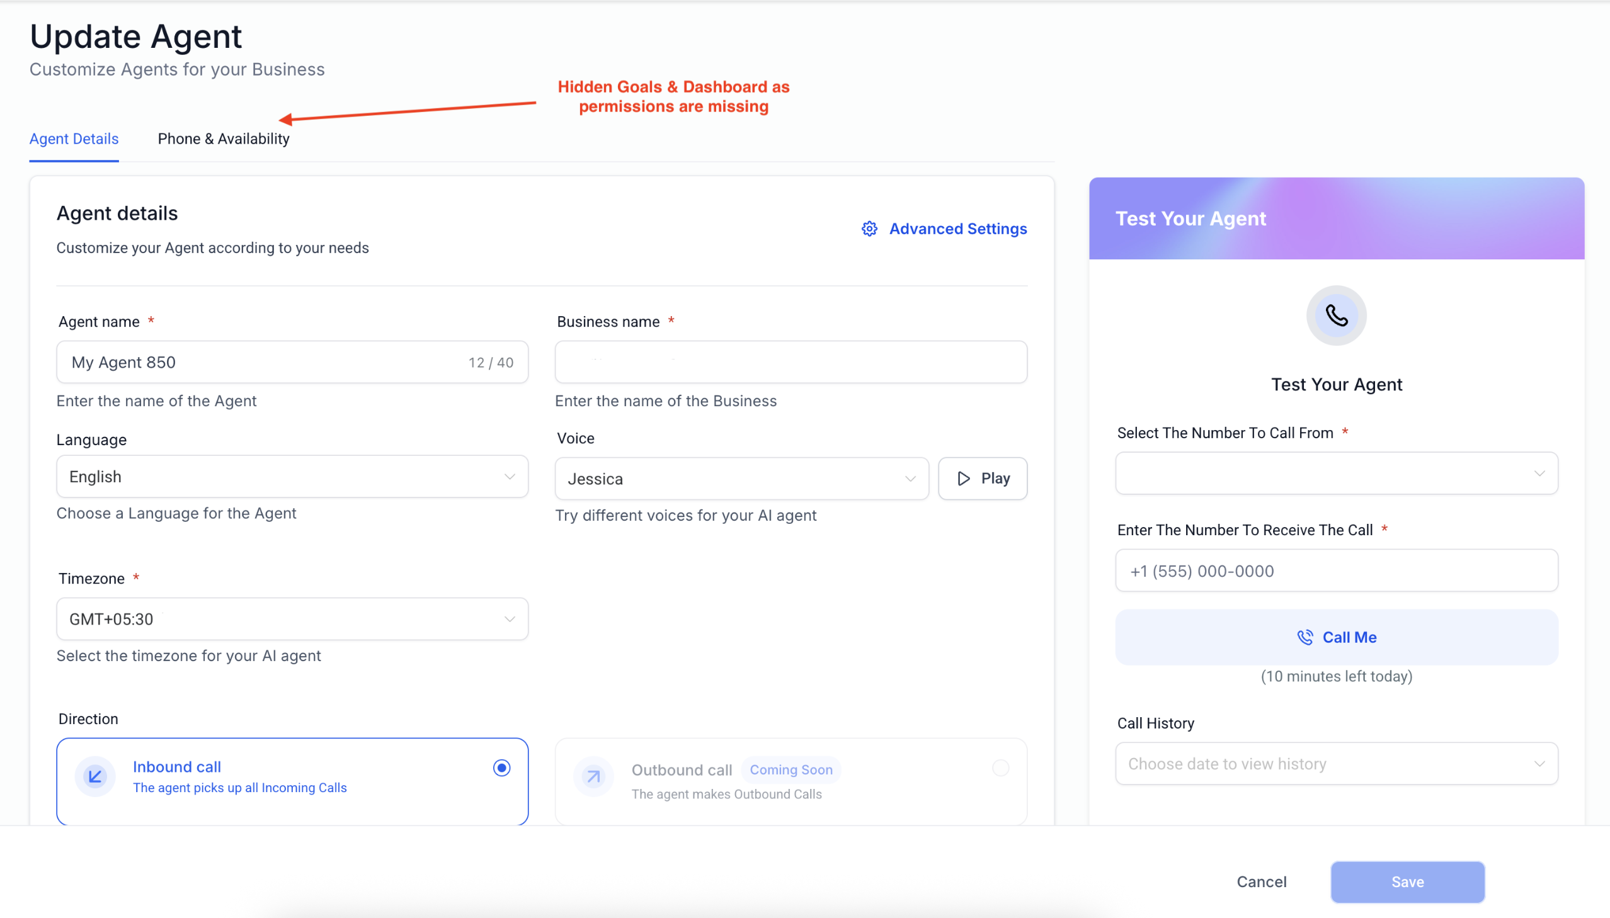Click the '(10 minutes left today)' text
The image size is (1610, 918).
[x=1335, y=676]
